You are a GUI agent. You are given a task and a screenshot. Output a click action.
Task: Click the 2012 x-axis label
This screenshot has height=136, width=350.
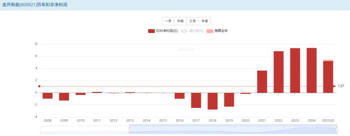click(x=114, y=120)
